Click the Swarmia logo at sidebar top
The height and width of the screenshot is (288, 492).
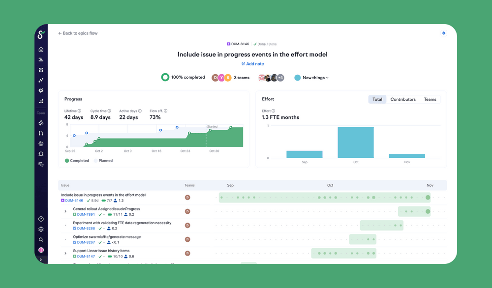pos(41,35)
